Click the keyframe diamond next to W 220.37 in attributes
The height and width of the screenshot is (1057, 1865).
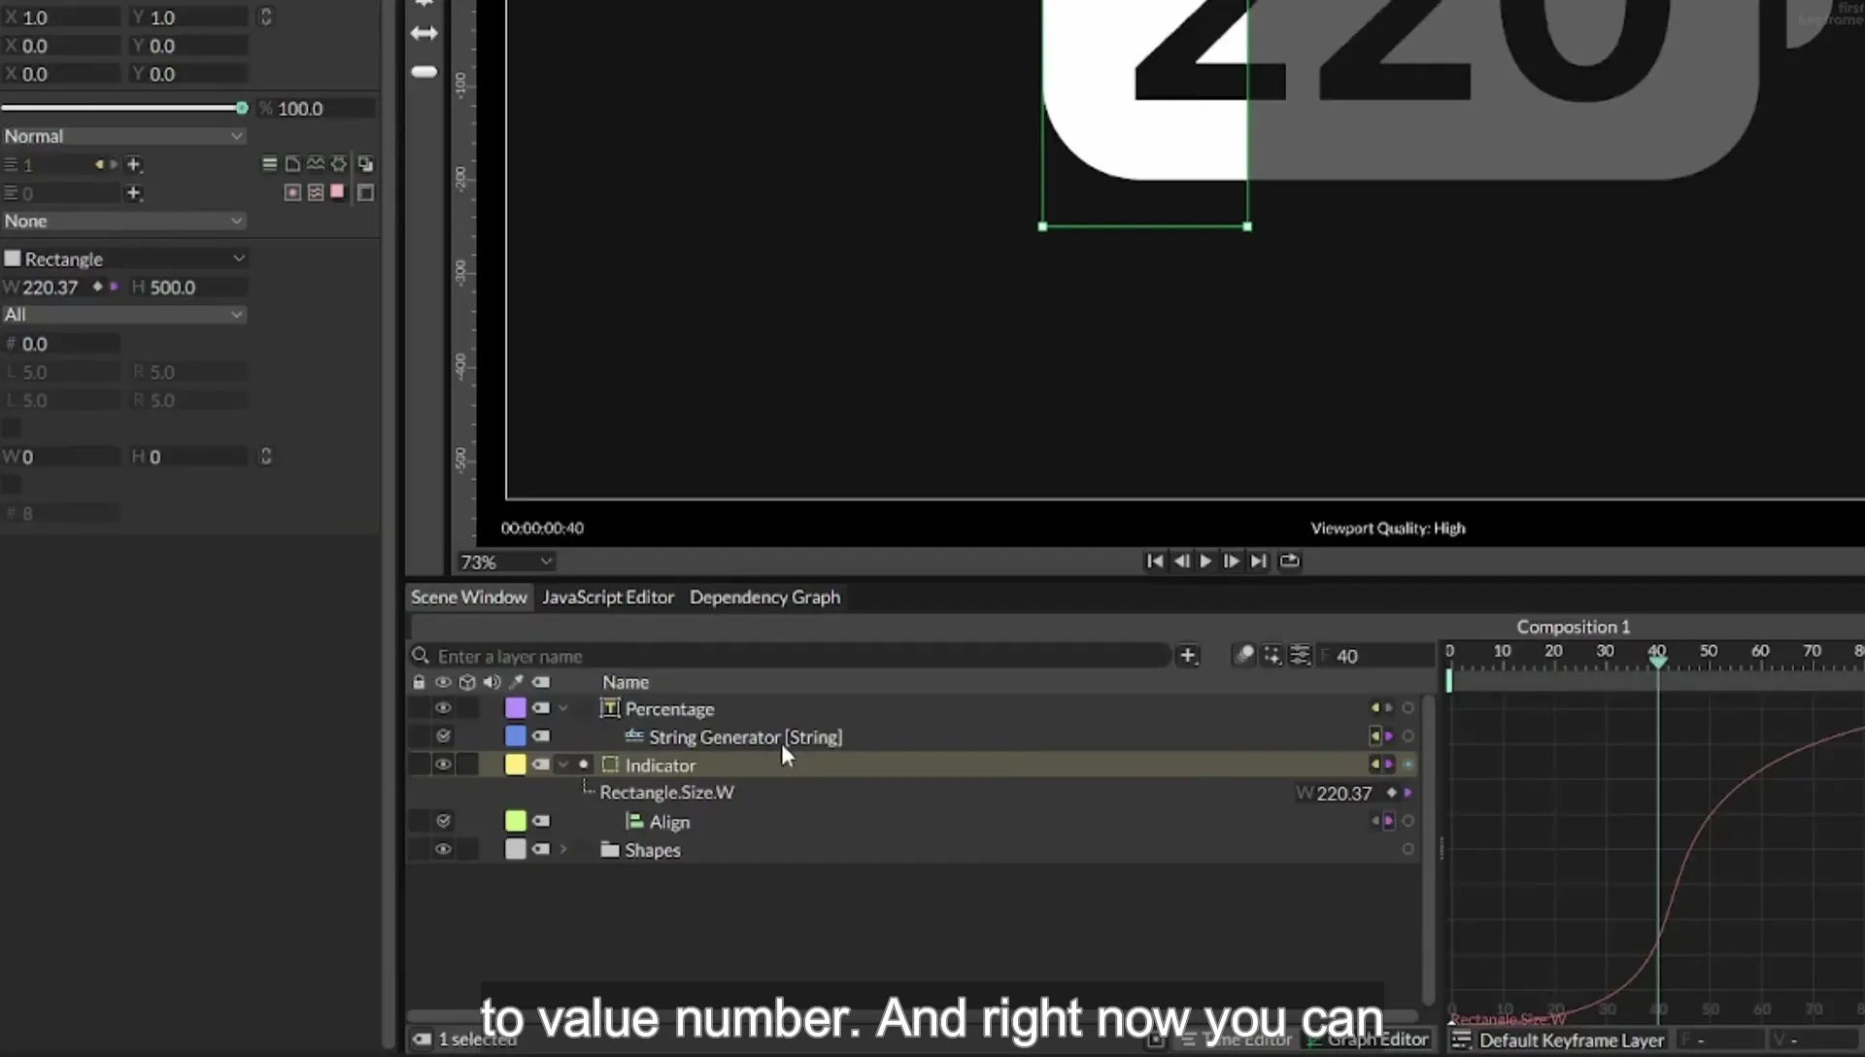pos(97,287)
